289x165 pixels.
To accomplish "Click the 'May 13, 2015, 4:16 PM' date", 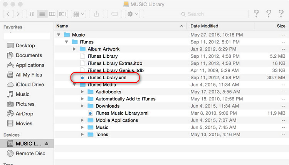I will tap(215, 135).
